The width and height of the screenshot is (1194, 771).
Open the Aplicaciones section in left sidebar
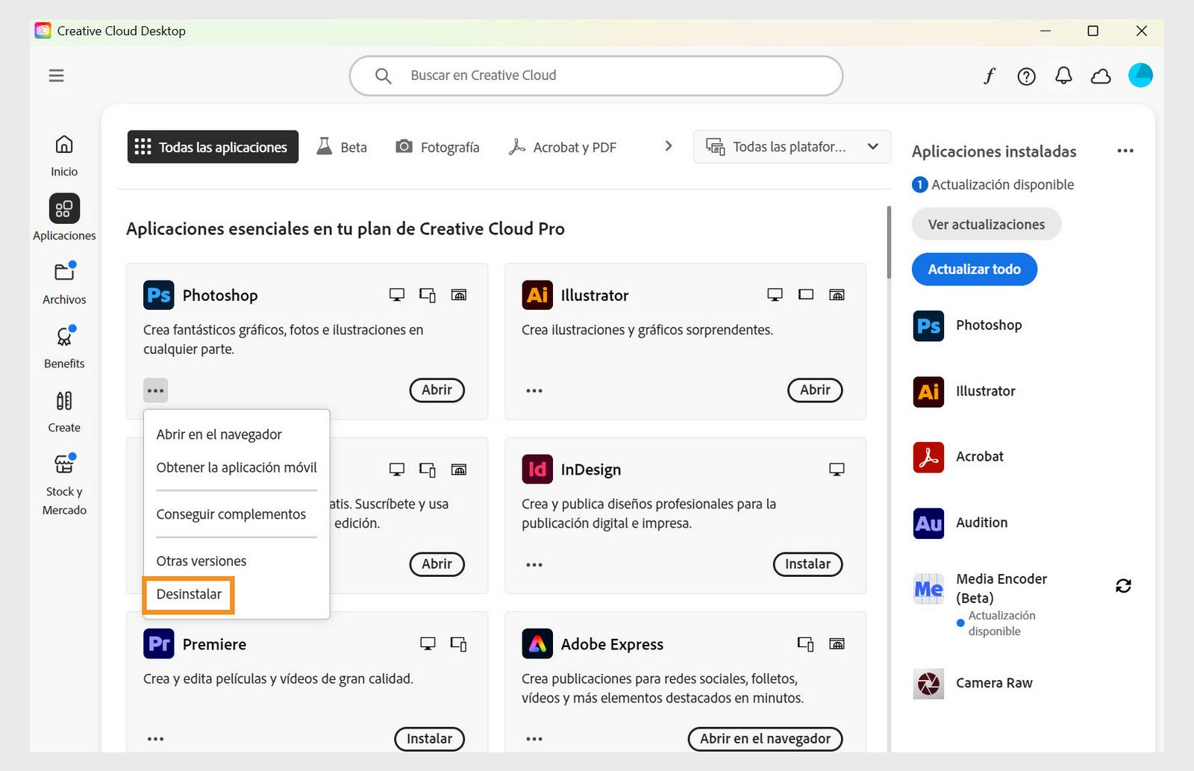(63, 216)
